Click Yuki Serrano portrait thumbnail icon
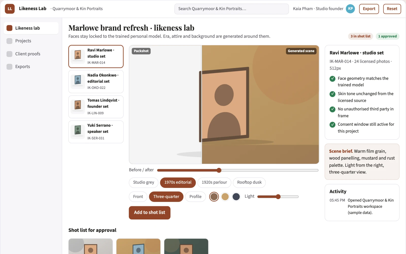Viewport: 406px width, 254px height. 78,132
